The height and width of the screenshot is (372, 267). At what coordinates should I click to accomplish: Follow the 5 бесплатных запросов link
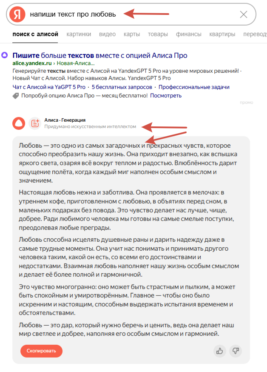pyautogui.click(x=122, y=87)
